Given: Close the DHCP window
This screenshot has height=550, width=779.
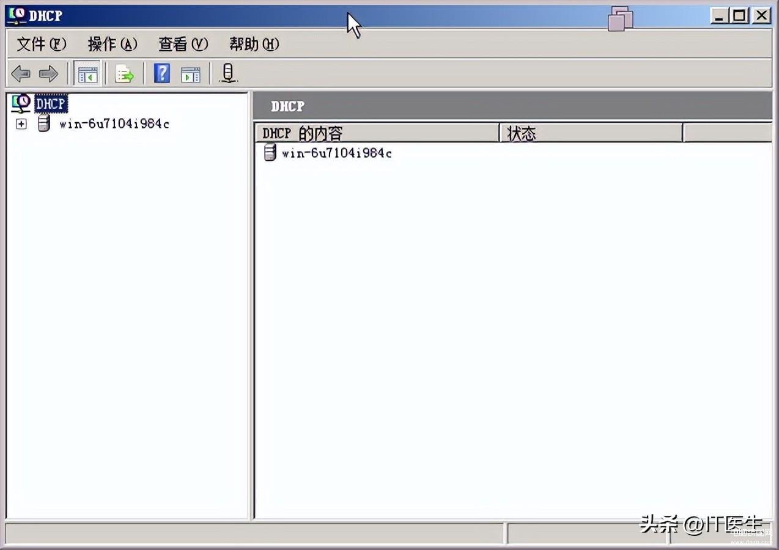Looking at the screenshot, I should (x=761, y=15).
